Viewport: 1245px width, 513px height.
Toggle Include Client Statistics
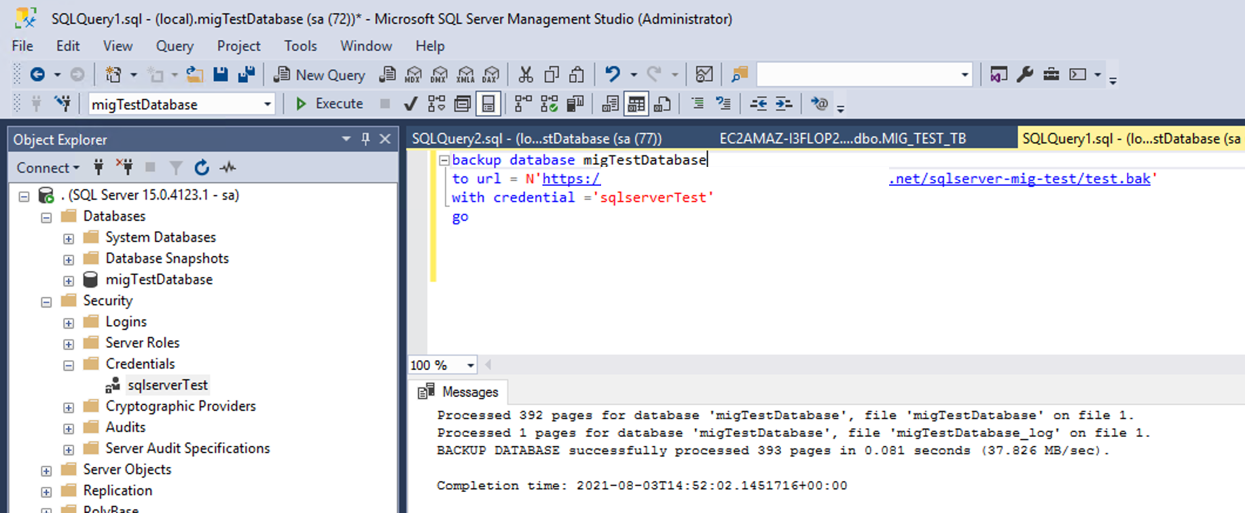point(575,104)
